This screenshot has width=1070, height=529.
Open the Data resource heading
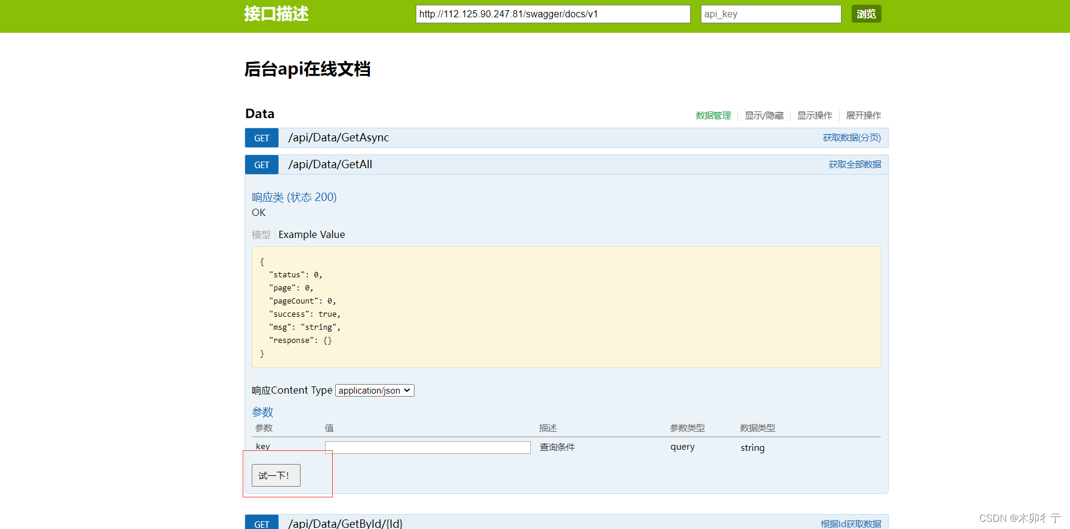tap(260, 114)
